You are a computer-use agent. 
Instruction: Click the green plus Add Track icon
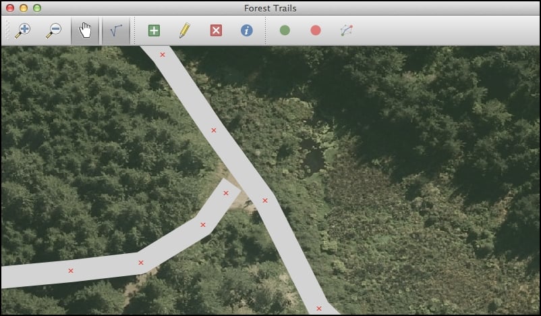[x=154, y=30]
